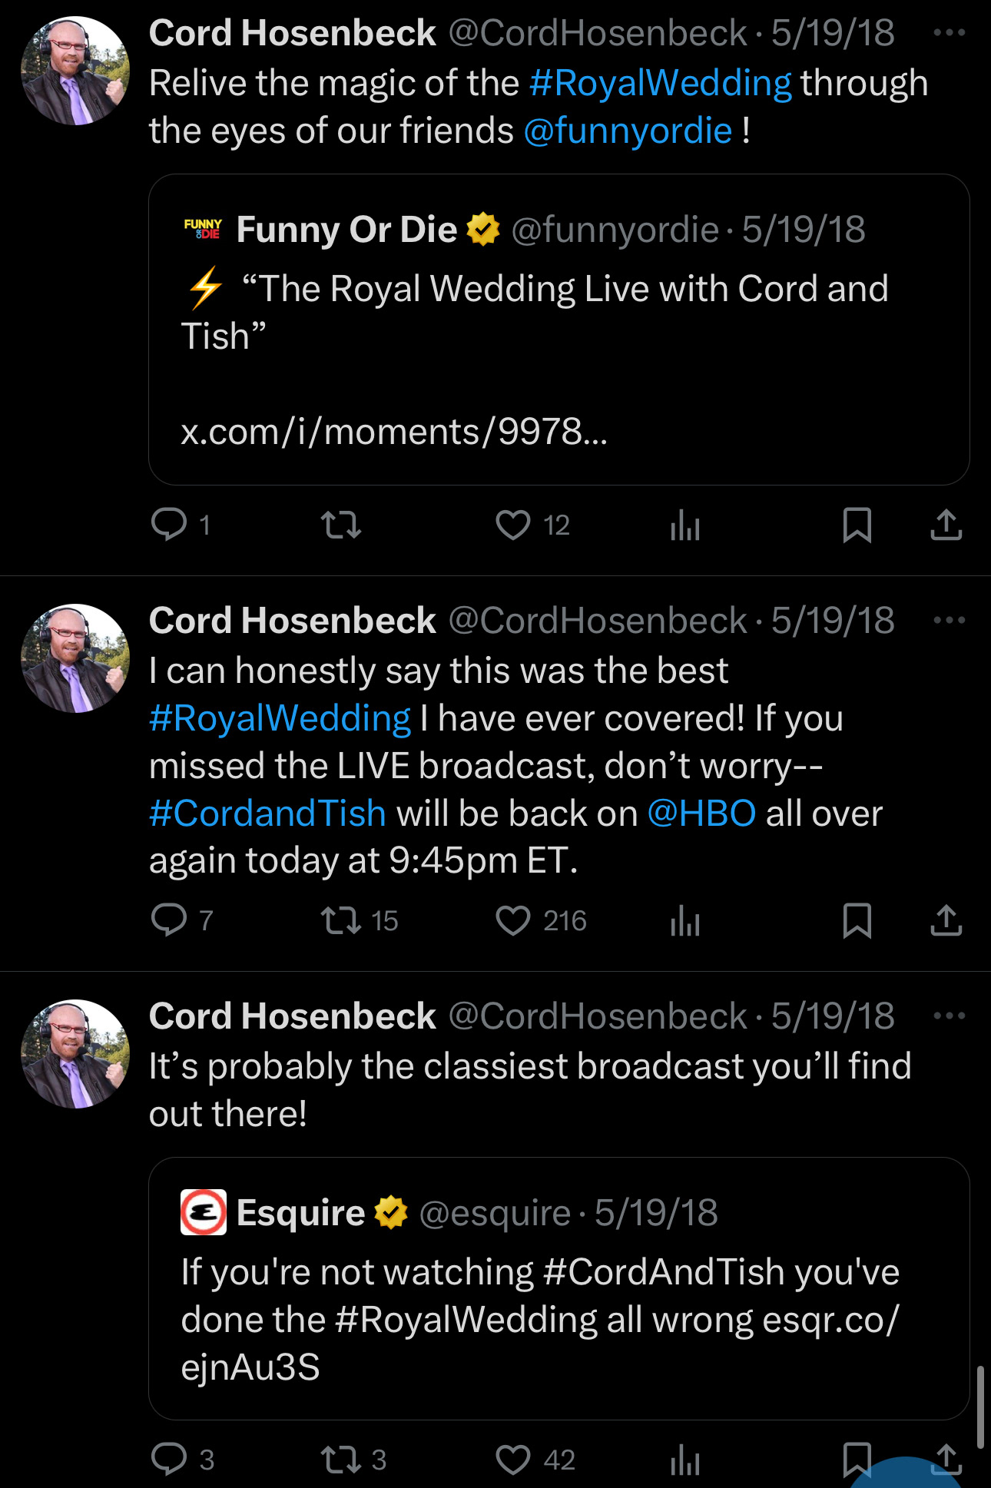The image size is (991, 1488).
Task: Share the first Cord Hosenbeck tweet
Action: pyautogui.click(x=946, y=525)
